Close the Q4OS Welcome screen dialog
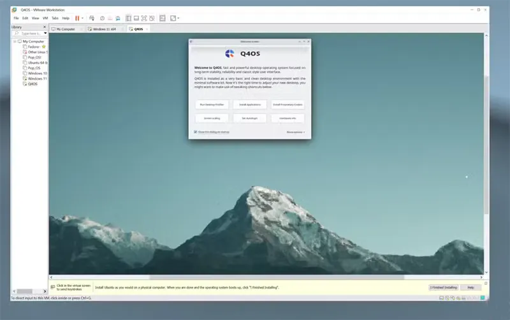The width and height of the screenshot is (510, 320). (309, 41)
